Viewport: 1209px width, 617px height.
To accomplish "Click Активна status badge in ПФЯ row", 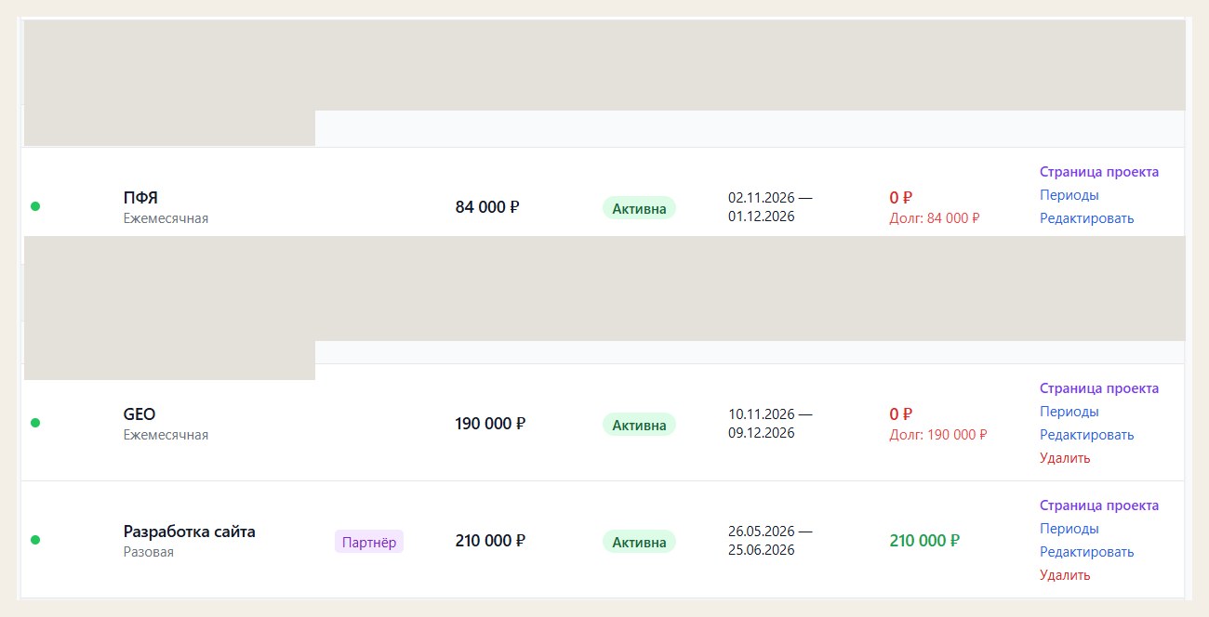I will click(x=639, y=208).
